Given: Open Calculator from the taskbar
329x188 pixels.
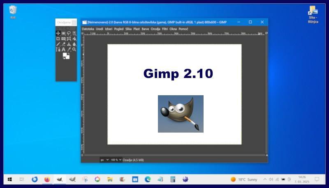Looking at the screenshot, I should click(173, 179).
